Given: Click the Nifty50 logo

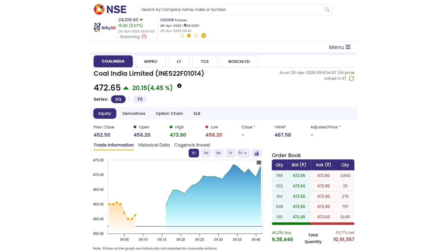Looking at the screenshot, I should [x=105, y=27].
